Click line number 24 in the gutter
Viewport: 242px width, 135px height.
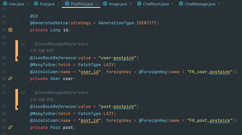pyautogui.click(x=4, y=79)
